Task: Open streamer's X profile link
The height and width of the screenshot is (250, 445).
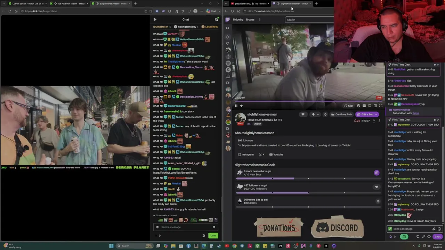Action: pos(261,155)
